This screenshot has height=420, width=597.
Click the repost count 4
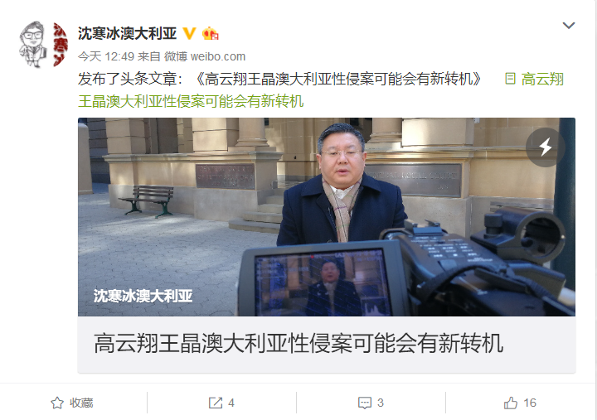point(231,403)
